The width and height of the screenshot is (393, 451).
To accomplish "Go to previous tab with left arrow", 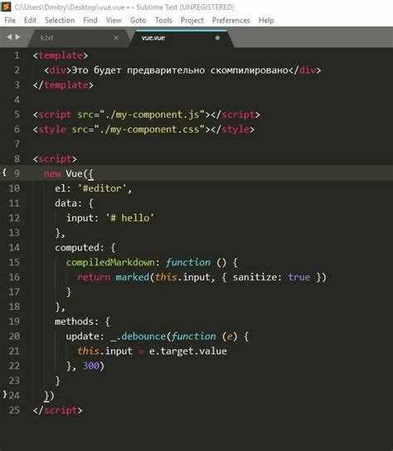I will pyautogui.click(x=9, y=37).
